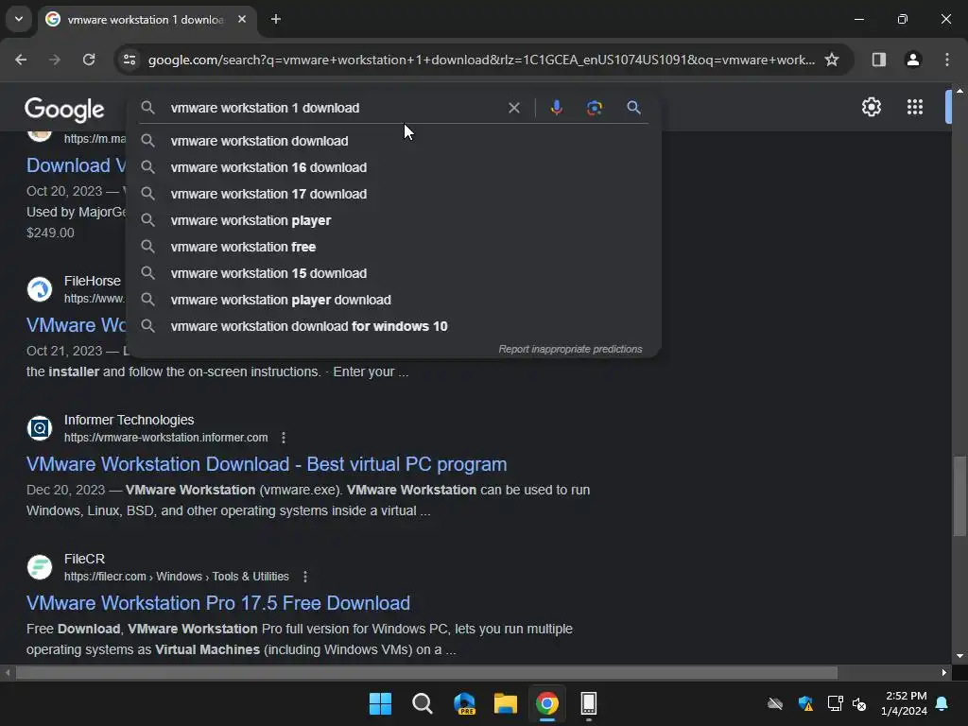Viewport: 968px width, 726px height.
Task: Go to Google home via logo
Action: point(64,110)
